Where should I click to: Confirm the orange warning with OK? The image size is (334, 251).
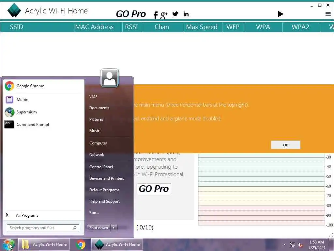[286, 145]
